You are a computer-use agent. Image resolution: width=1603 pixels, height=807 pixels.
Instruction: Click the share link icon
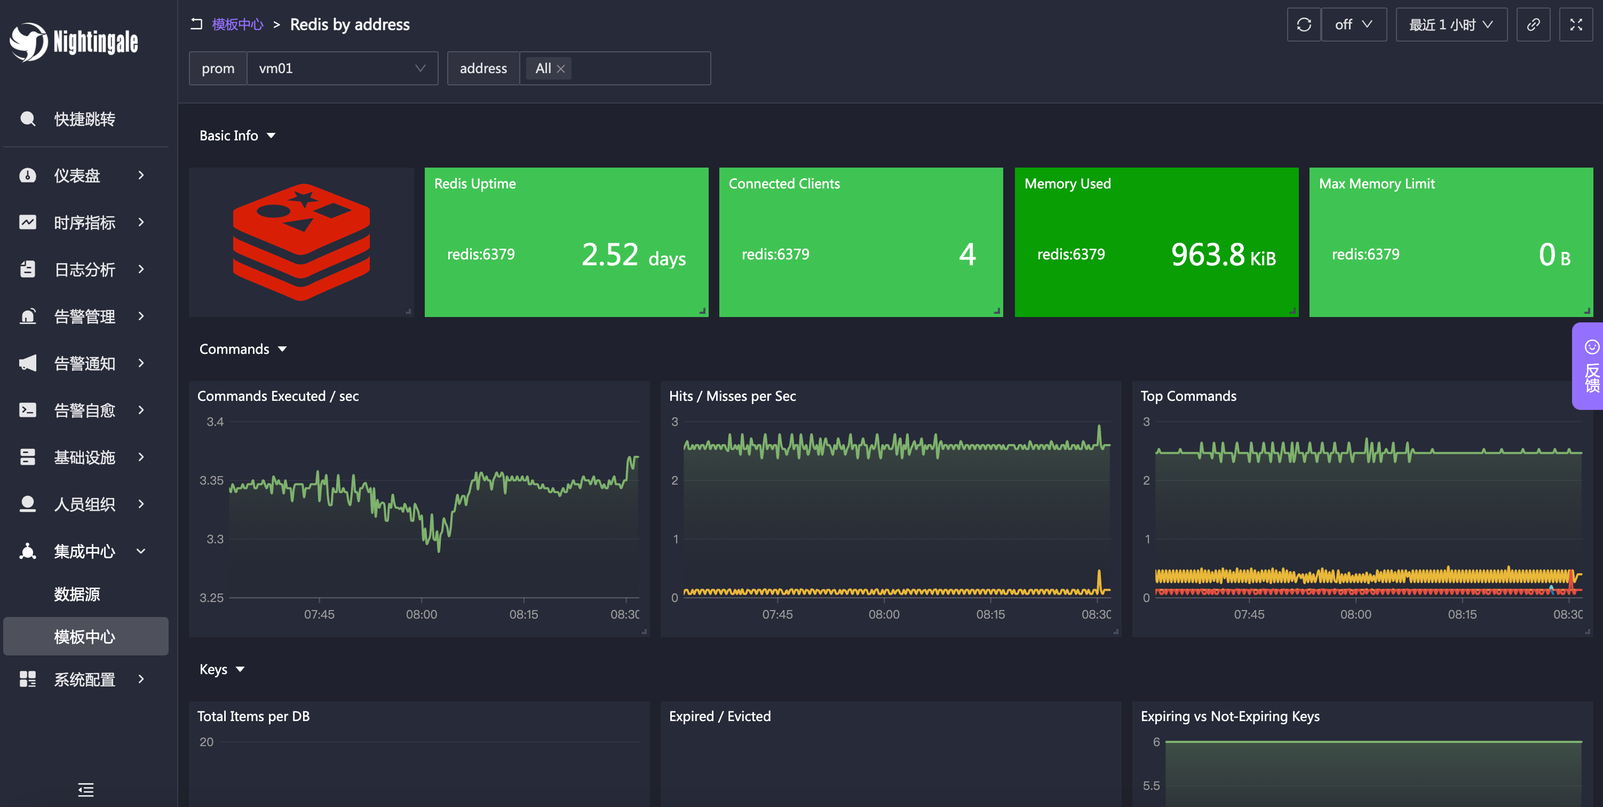coord(1533,25)
